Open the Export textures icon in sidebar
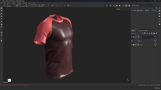 (x=2, y=33)
